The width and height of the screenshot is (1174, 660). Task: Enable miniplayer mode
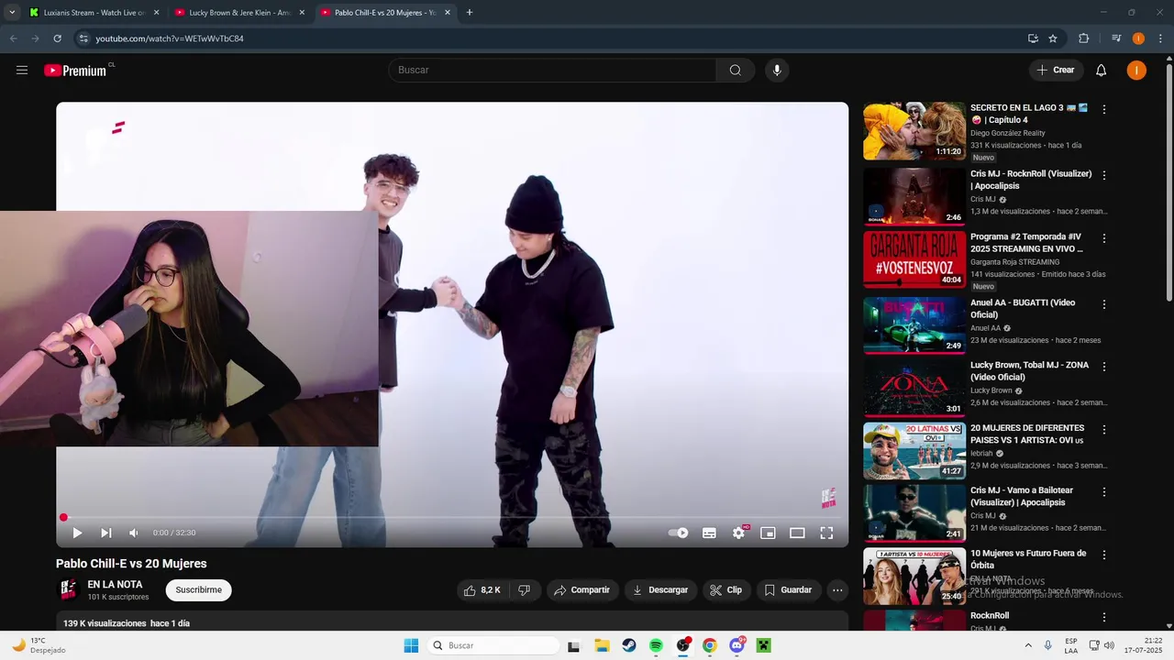click(x=768, y=533)
